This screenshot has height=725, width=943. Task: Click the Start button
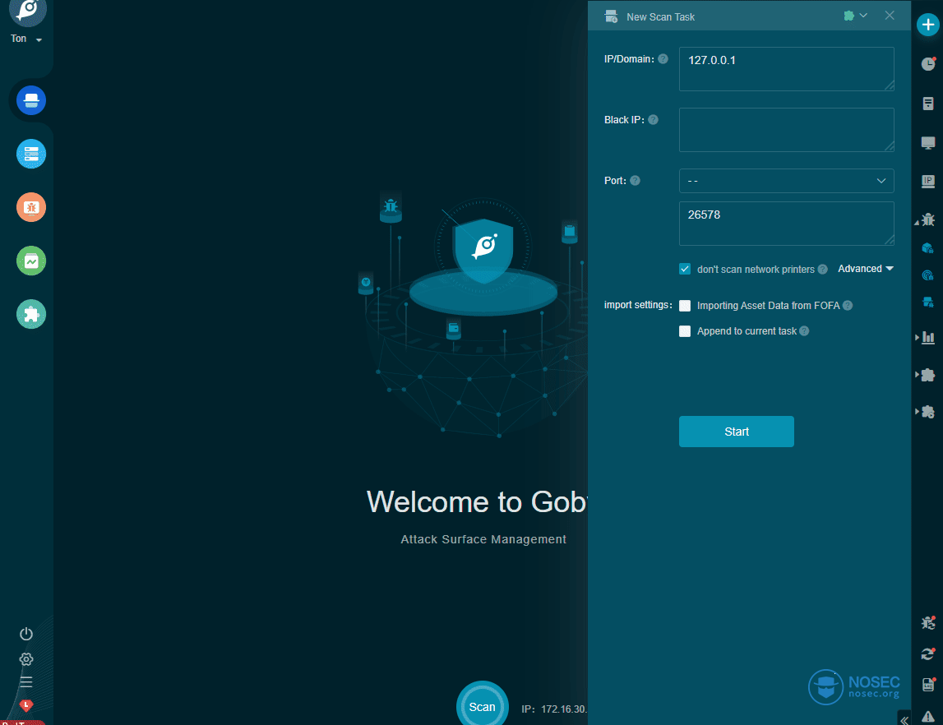(x=737, y=432)
